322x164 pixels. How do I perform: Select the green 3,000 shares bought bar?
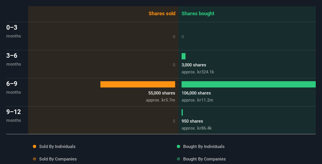[184, 56]
